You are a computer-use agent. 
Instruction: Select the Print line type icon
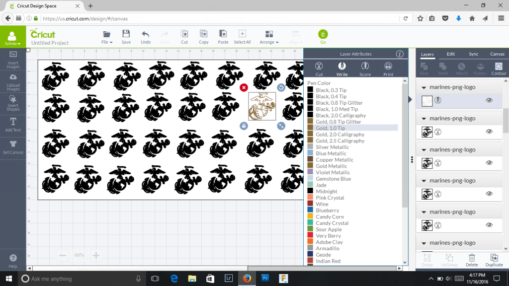pos(388,66)
